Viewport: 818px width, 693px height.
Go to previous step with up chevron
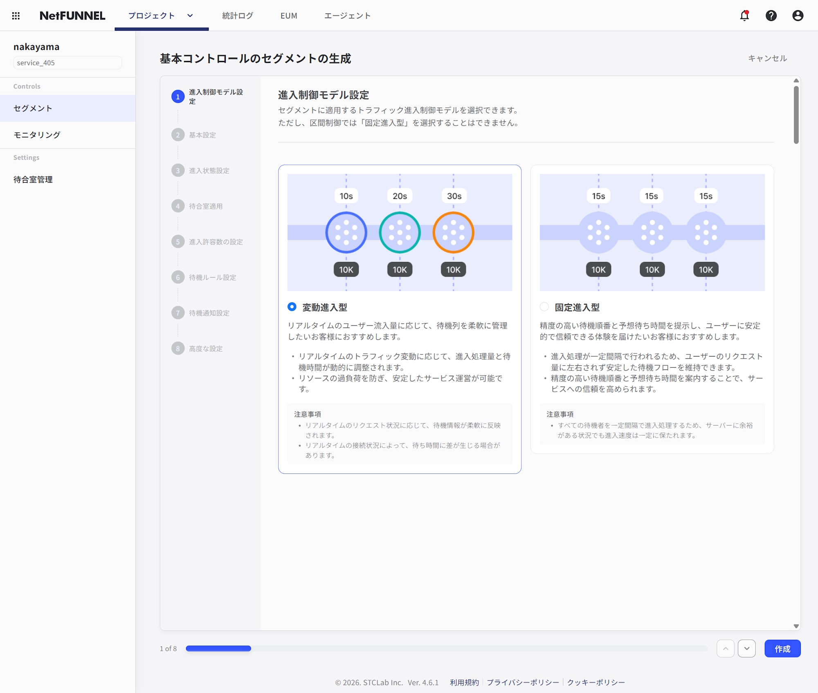pyautogui.click(x=725, y=648)
